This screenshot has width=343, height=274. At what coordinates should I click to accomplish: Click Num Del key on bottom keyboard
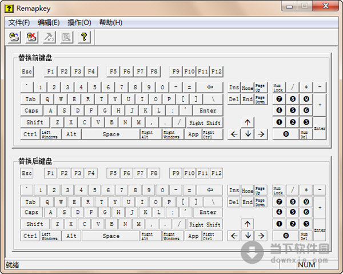pos(306,236)
